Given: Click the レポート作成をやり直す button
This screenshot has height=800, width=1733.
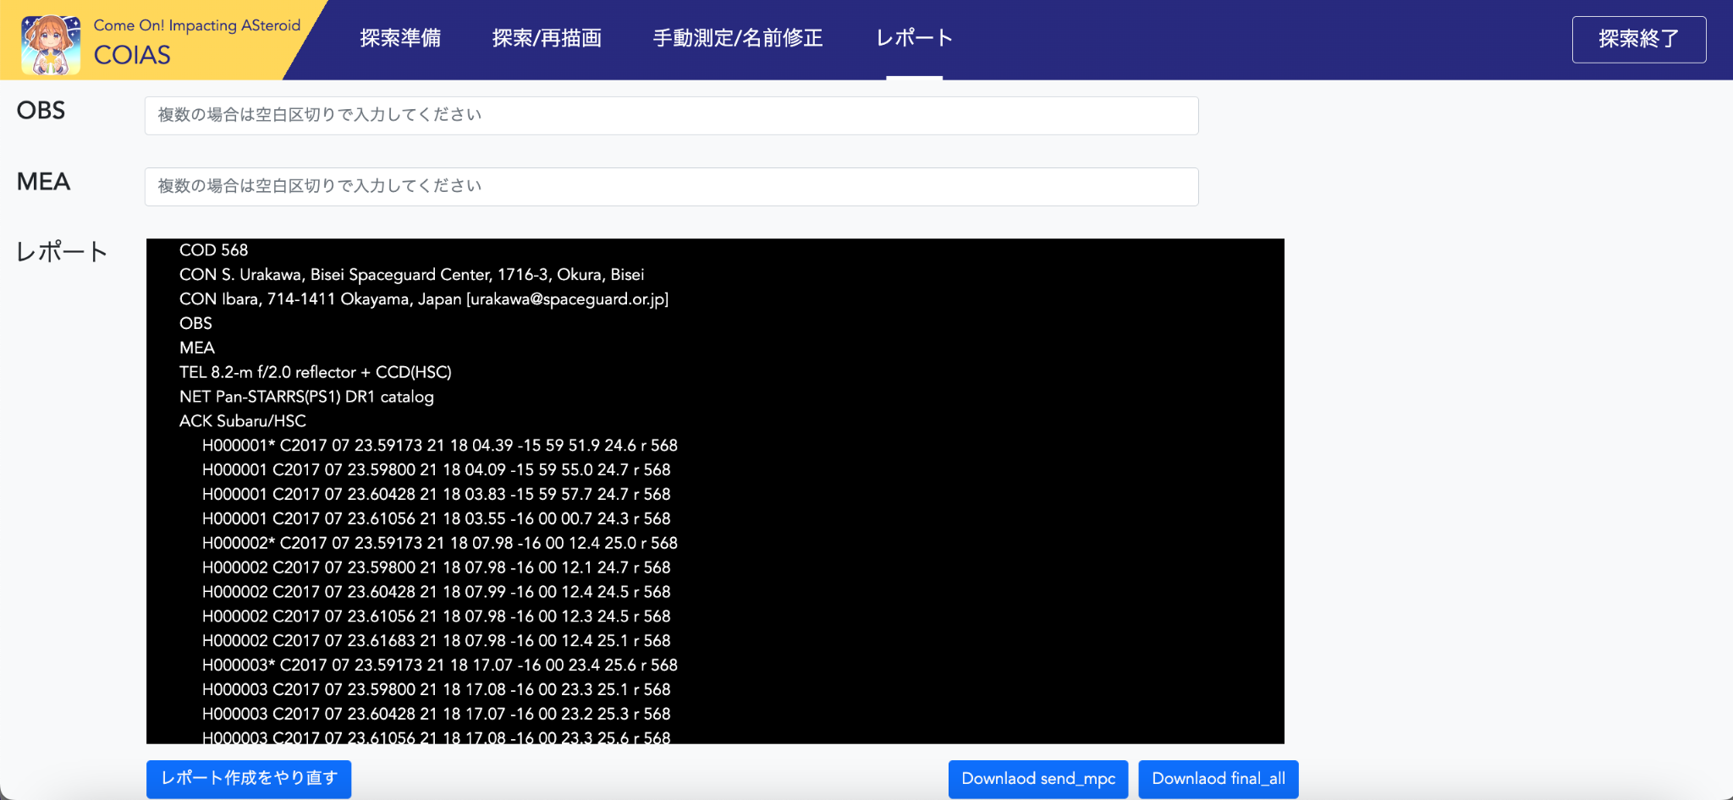Looking at the screenshot, I should point(249,778).
